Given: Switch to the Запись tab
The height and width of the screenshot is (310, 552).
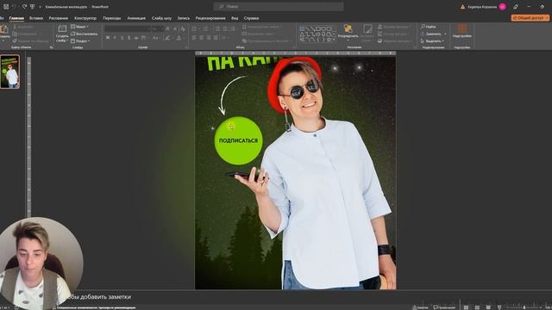Looking at the screenshot, I should [184, 18].
